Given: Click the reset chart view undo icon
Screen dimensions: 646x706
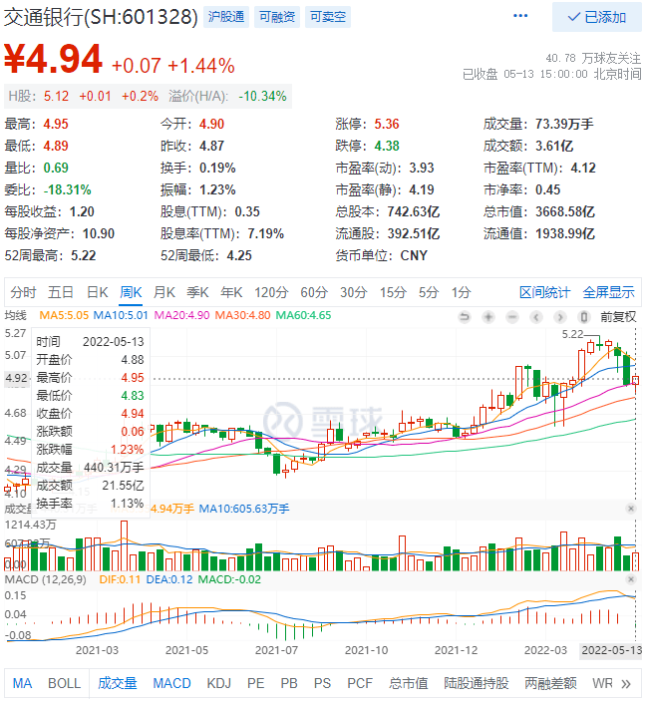Looking at the screenshot, I should click(x=465, y=317).
